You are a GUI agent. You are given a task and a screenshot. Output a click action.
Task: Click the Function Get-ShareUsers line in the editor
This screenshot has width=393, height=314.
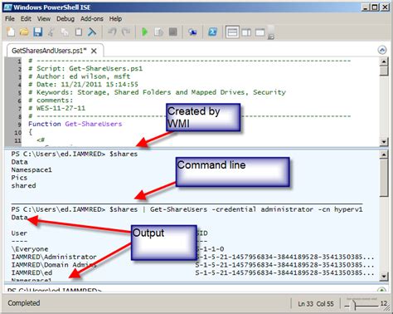75,124
